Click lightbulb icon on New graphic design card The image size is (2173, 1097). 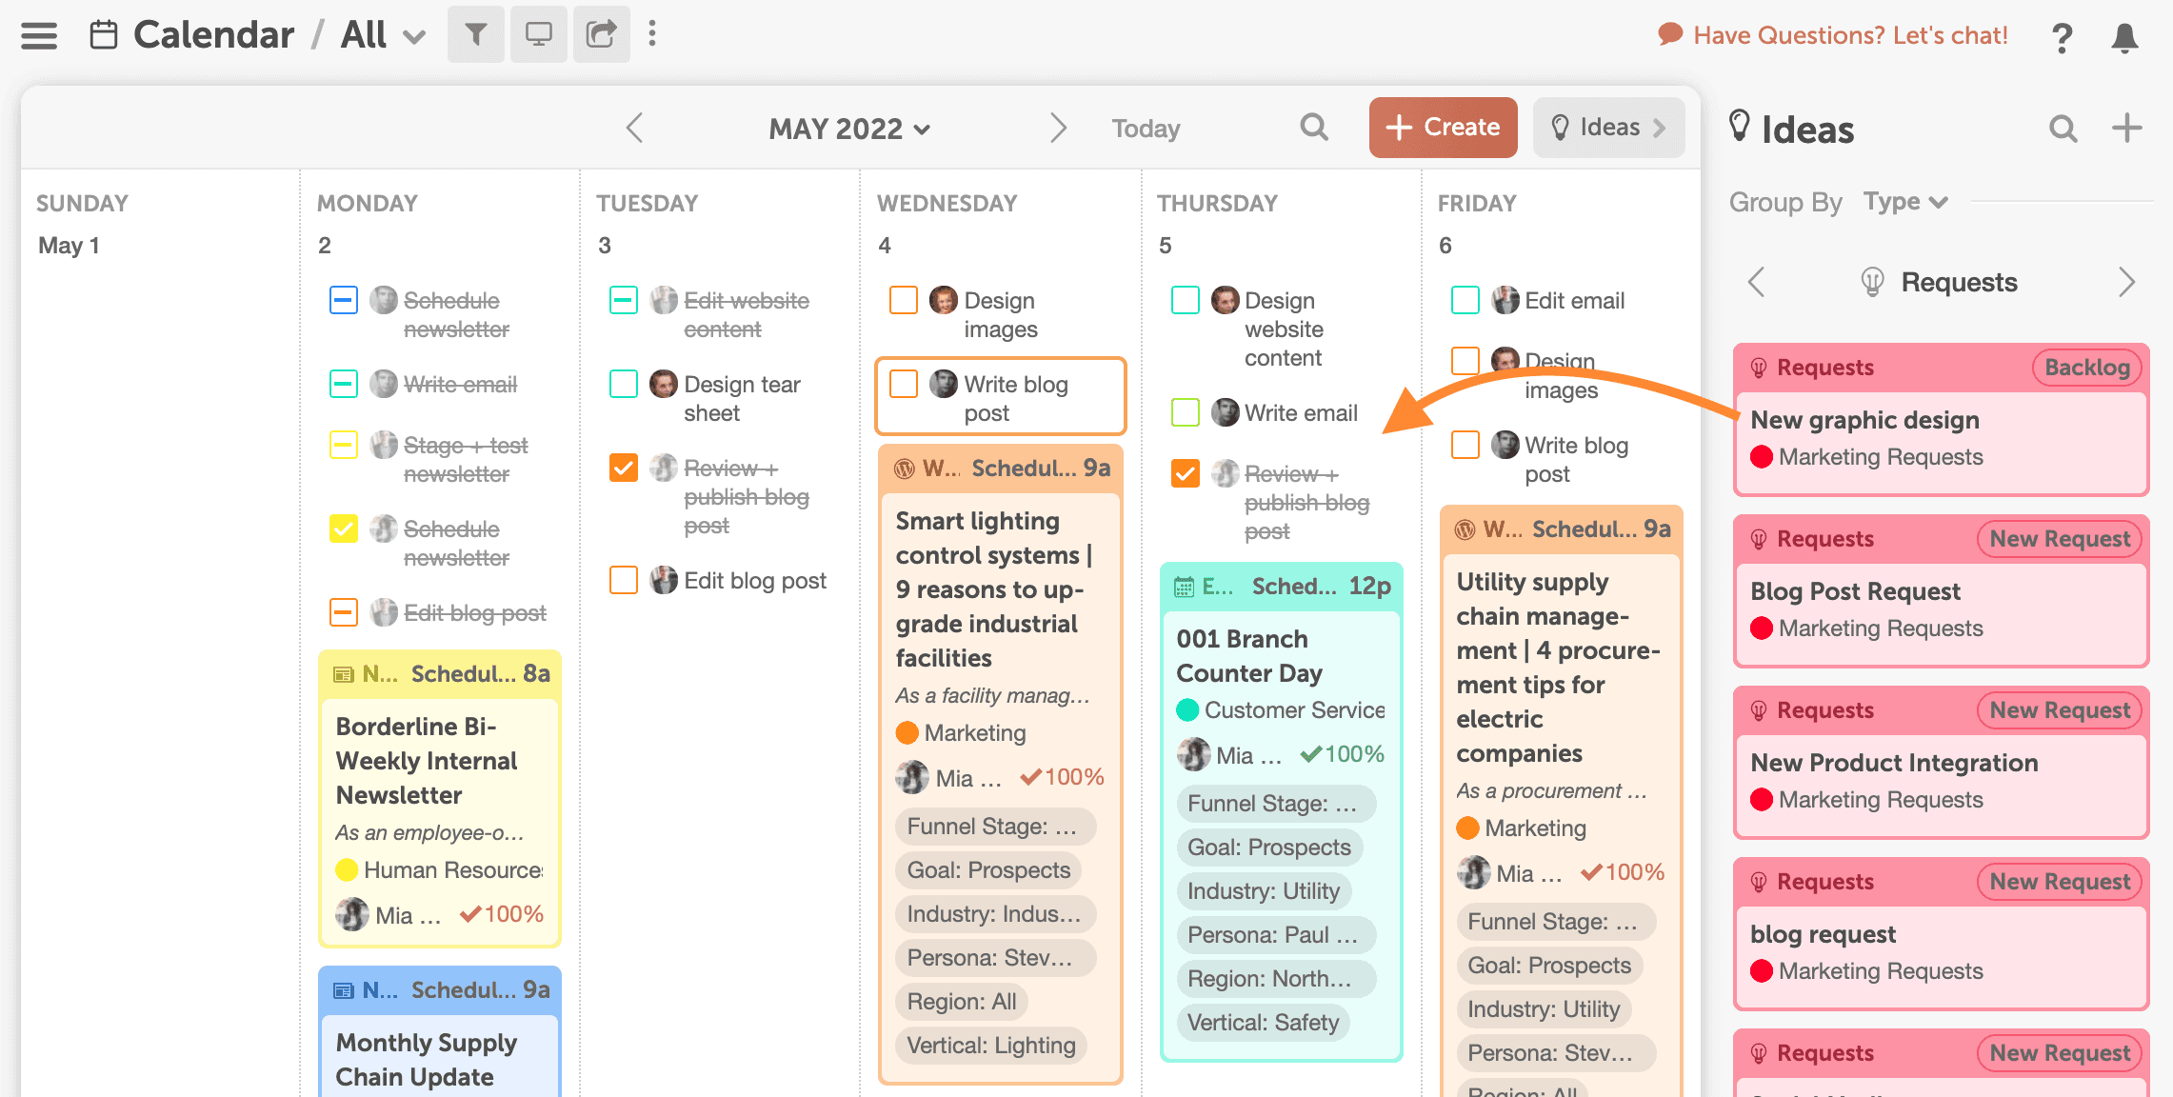1759,368
